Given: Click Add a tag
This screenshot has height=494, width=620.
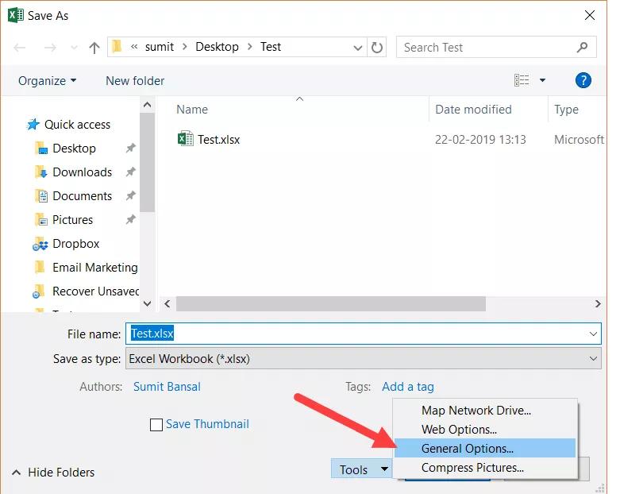Looking at the screenshot, I should (408, 387).
